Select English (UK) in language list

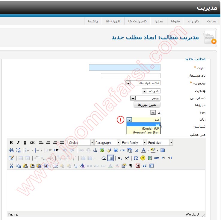point(143,128)
